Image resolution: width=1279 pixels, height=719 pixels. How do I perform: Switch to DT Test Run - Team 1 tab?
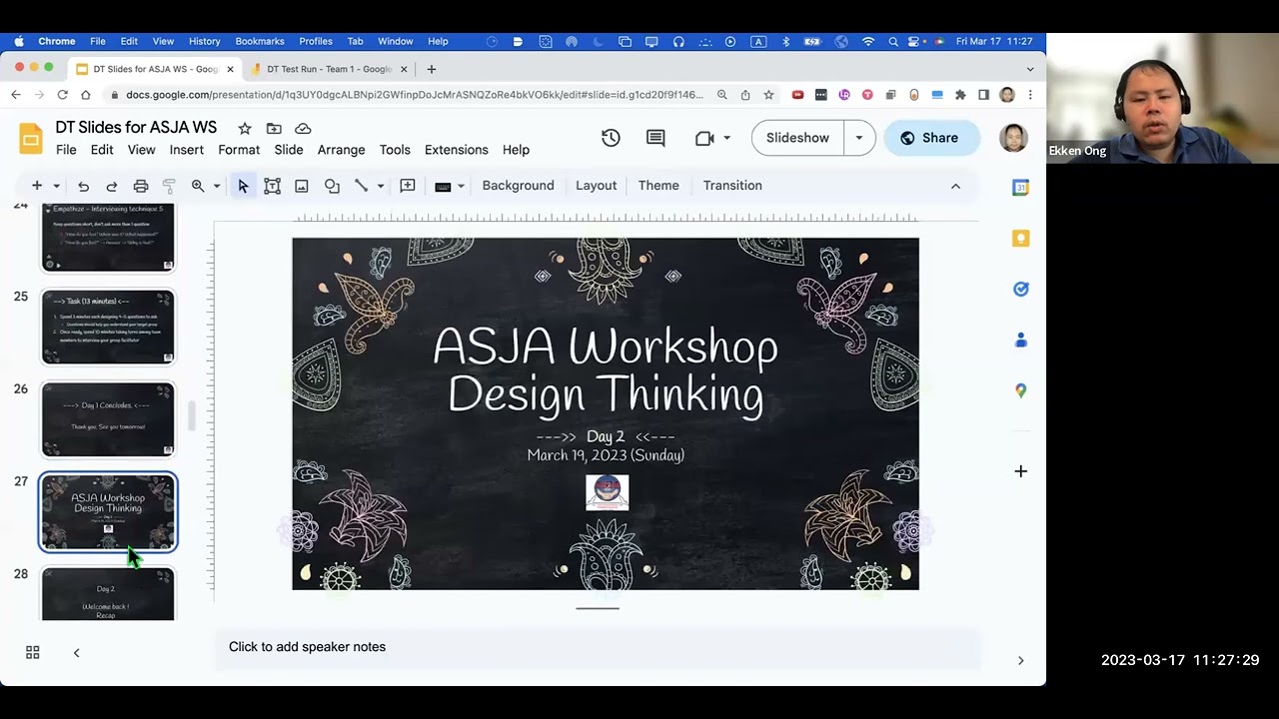coord(329,69)
